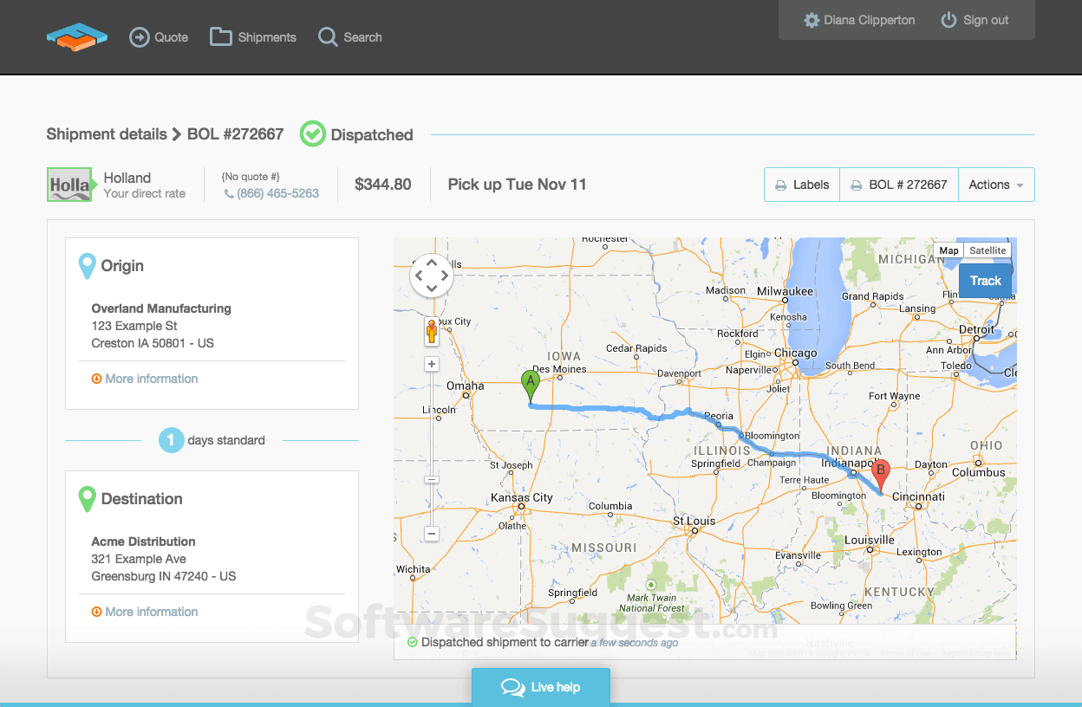Image resolution: width=1082 pixels, height=707 pixels.
Task: Click the Track button on map
Action: 985,281
